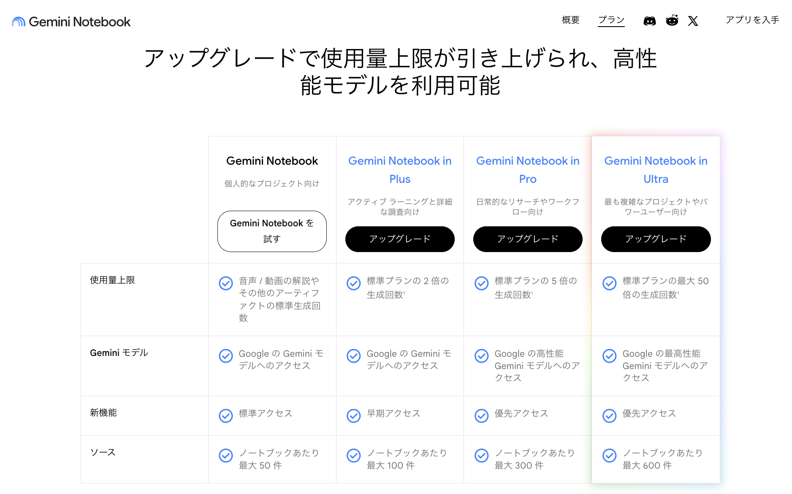Click checkmark beside Google の最高性能 Gemini モデル

point(610,356)
